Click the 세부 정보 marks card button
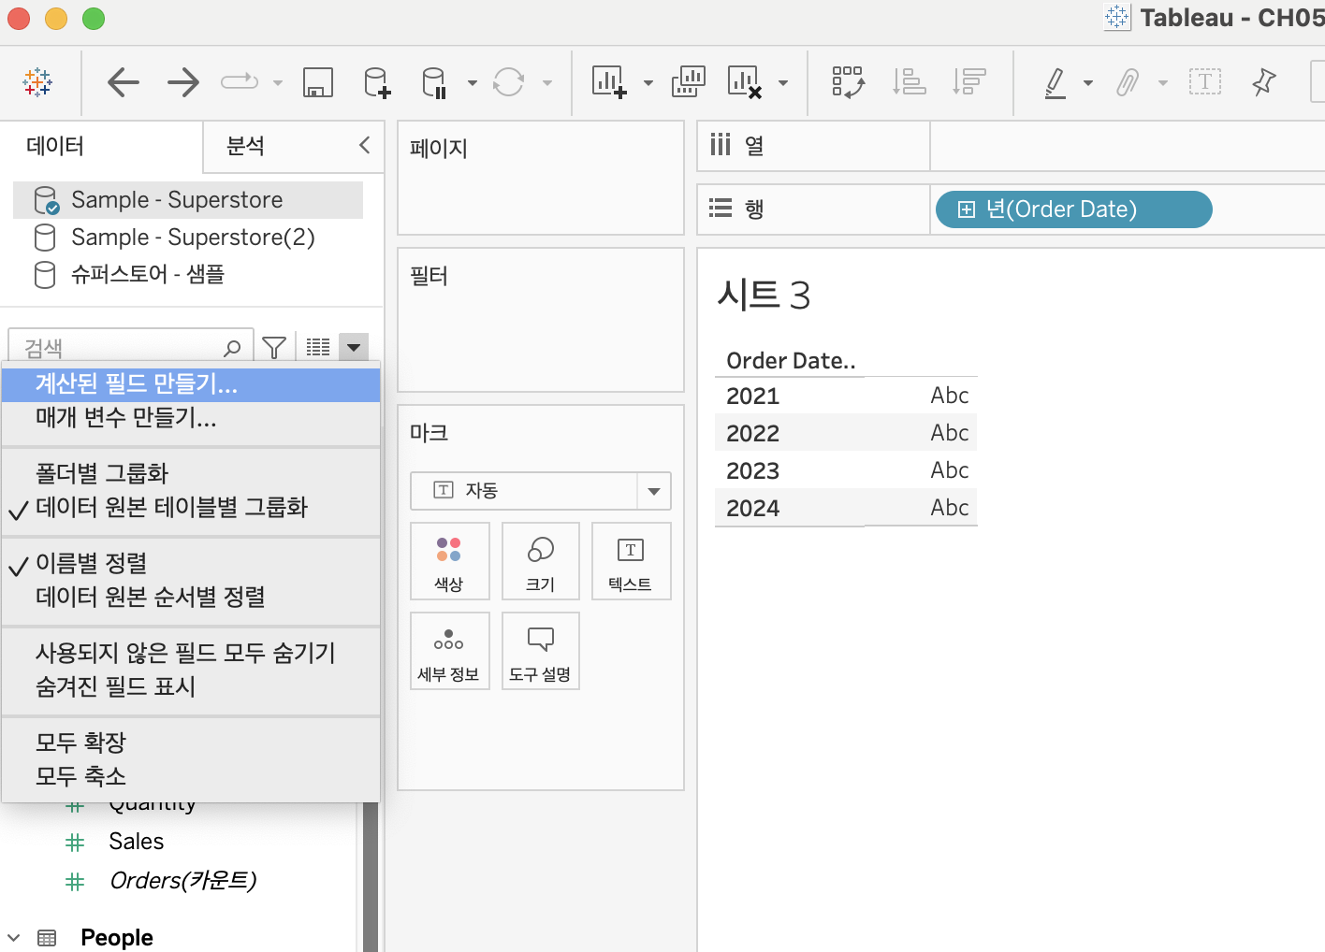The image size is (1325, 952). coord(449,651)
